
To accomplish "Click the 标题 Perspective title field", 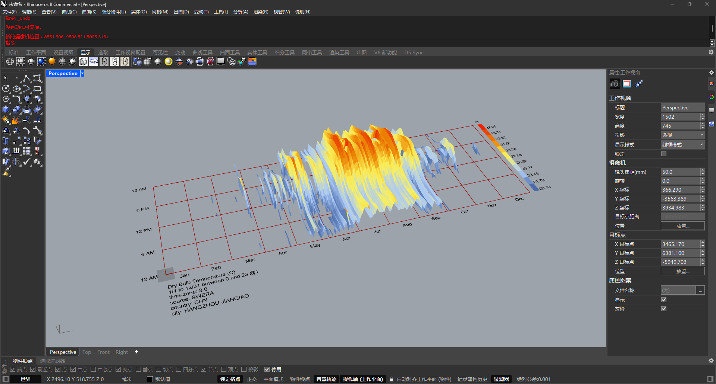I will pyautogui.click(x=682, y=108).
